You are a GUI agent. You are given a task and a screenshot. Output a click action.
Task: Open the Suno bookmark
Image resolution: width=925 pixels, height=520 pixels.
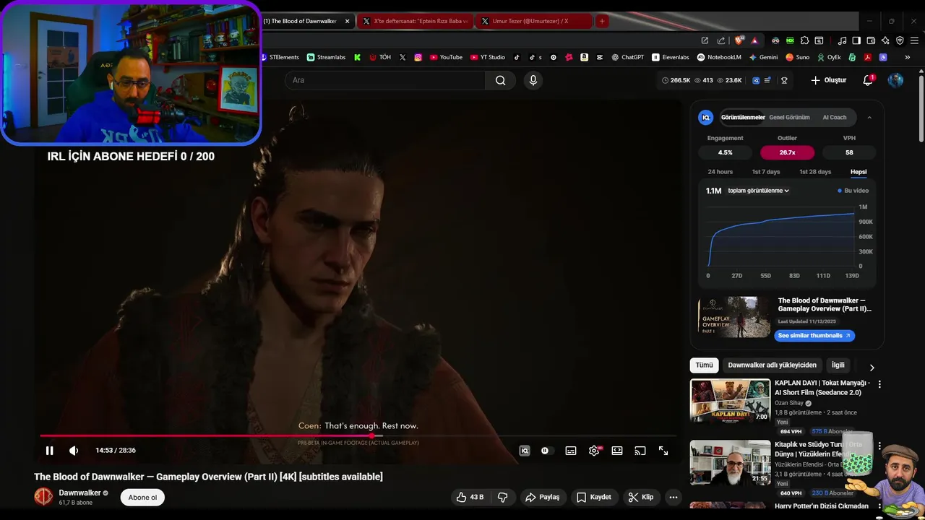coord(797,57)
